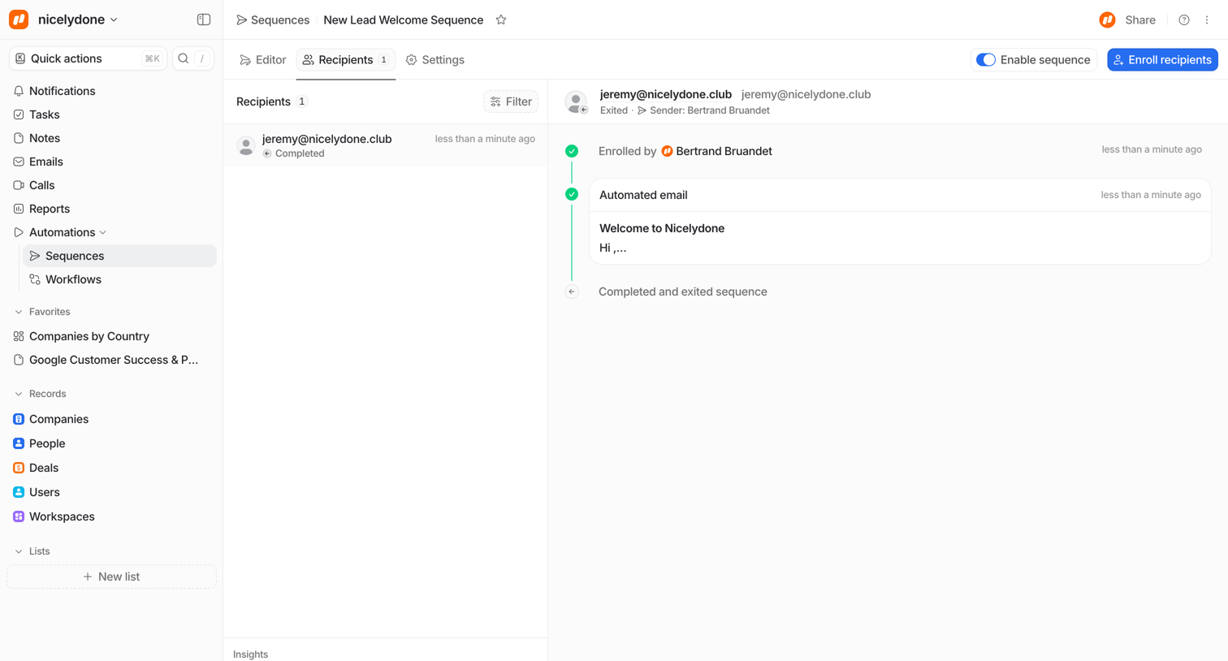Open Notifications from the sidebar
Viewport: 1228px width, 661px height.
[112, 91]
